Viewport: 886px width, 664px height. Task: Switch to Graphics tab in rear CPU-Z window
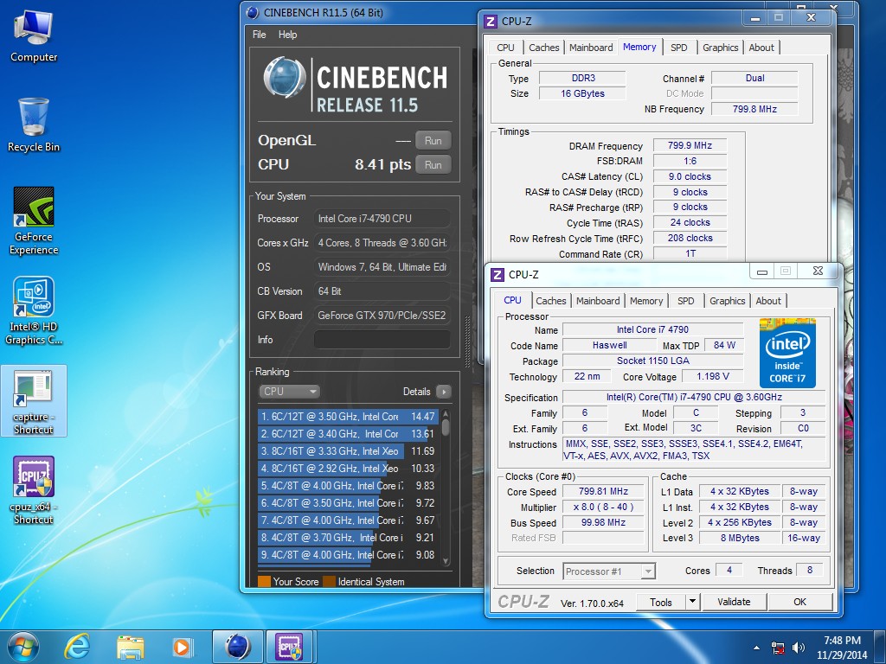point(720,48)
